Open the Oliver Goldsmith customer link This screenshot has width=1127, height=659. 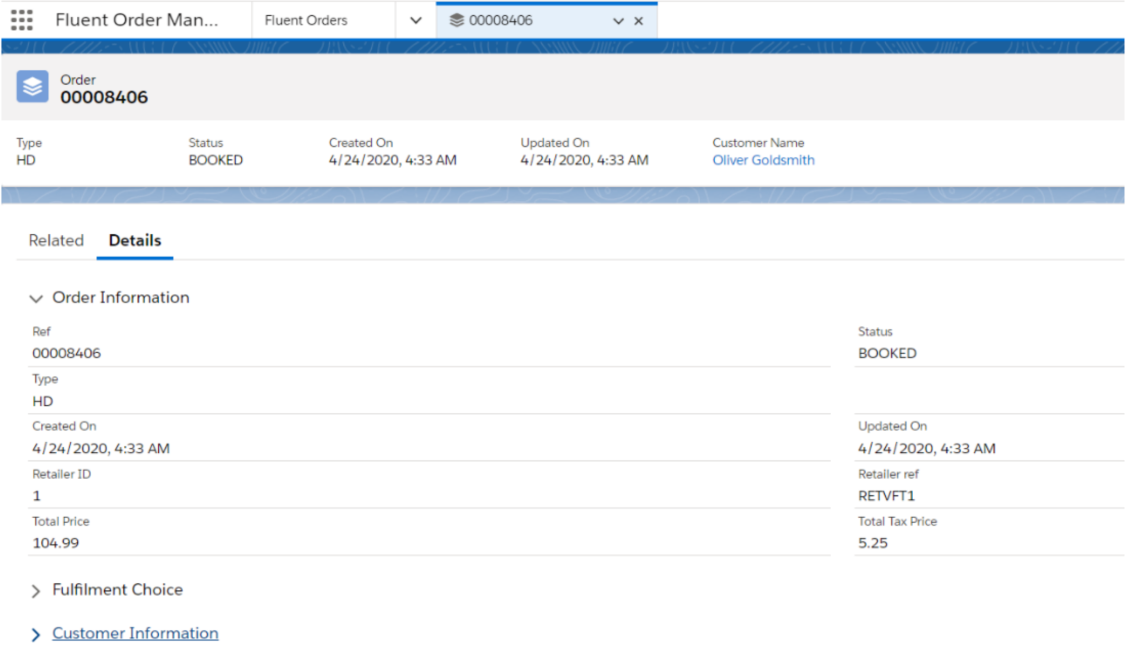(764, 160)
